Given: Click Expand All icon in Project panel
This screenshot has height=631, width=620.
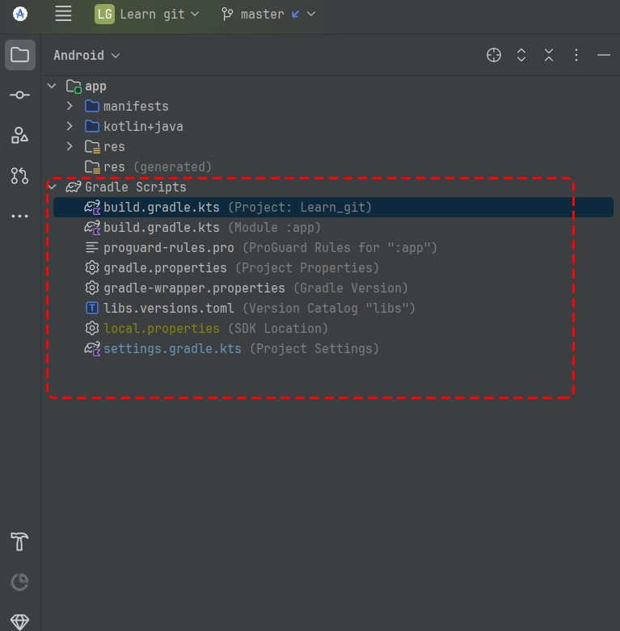Looking at the screenshot, I should (521, 55).
